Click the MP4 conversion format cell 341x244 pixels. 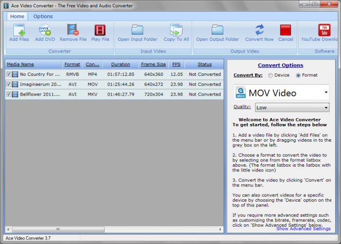coord(92,74)
